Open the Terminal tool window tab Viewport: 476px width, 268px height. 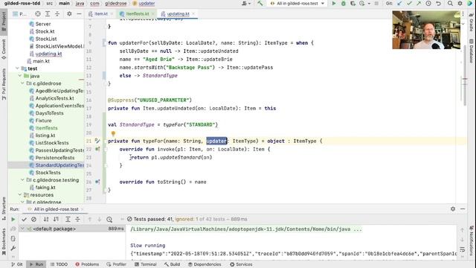pyautogui.click(x=146, y=264)
